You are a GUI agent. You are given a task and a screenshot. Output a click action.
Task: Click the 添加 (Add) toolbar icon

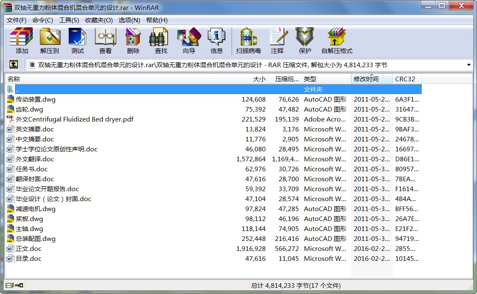pos(22,41)
